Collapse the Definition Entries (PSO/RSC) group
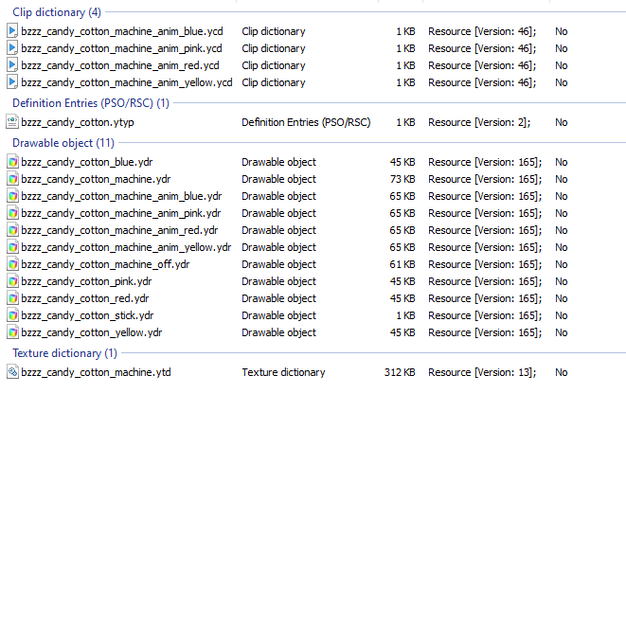Viewport: 626px width, 626px height. click(91, 103)
